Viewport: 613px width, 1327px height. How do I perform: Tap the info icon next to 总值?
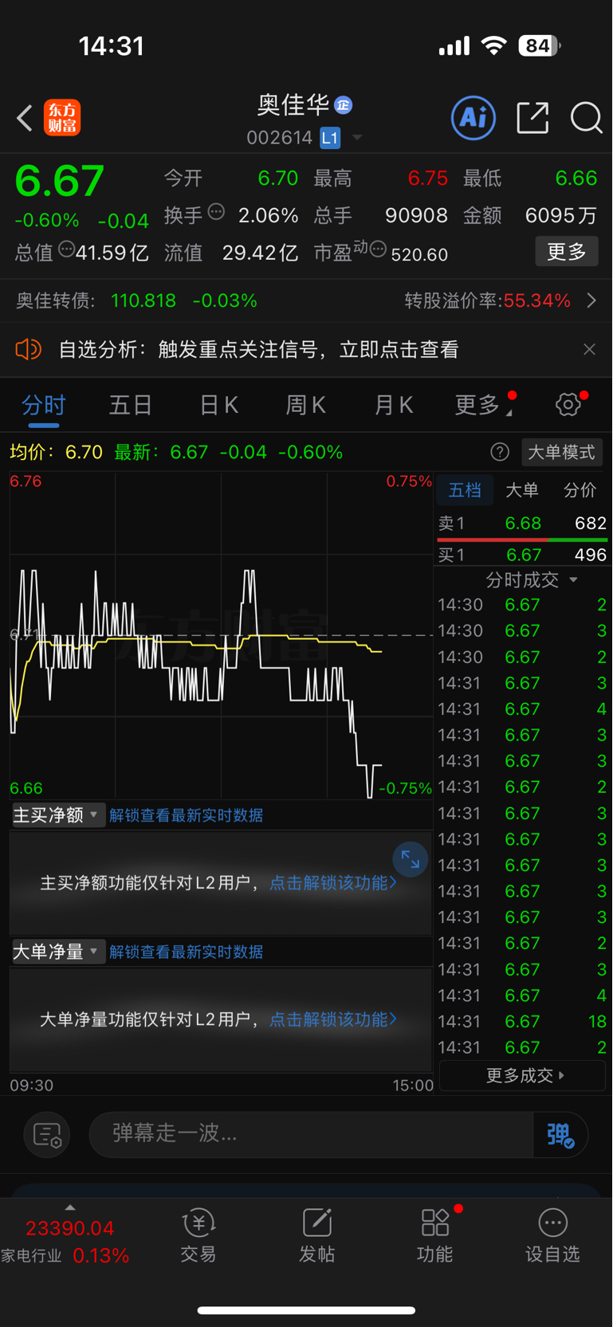point(66,249)
